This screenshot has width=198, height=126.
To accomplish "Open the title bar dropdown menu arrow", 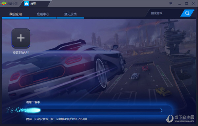I will click(171, 4).
